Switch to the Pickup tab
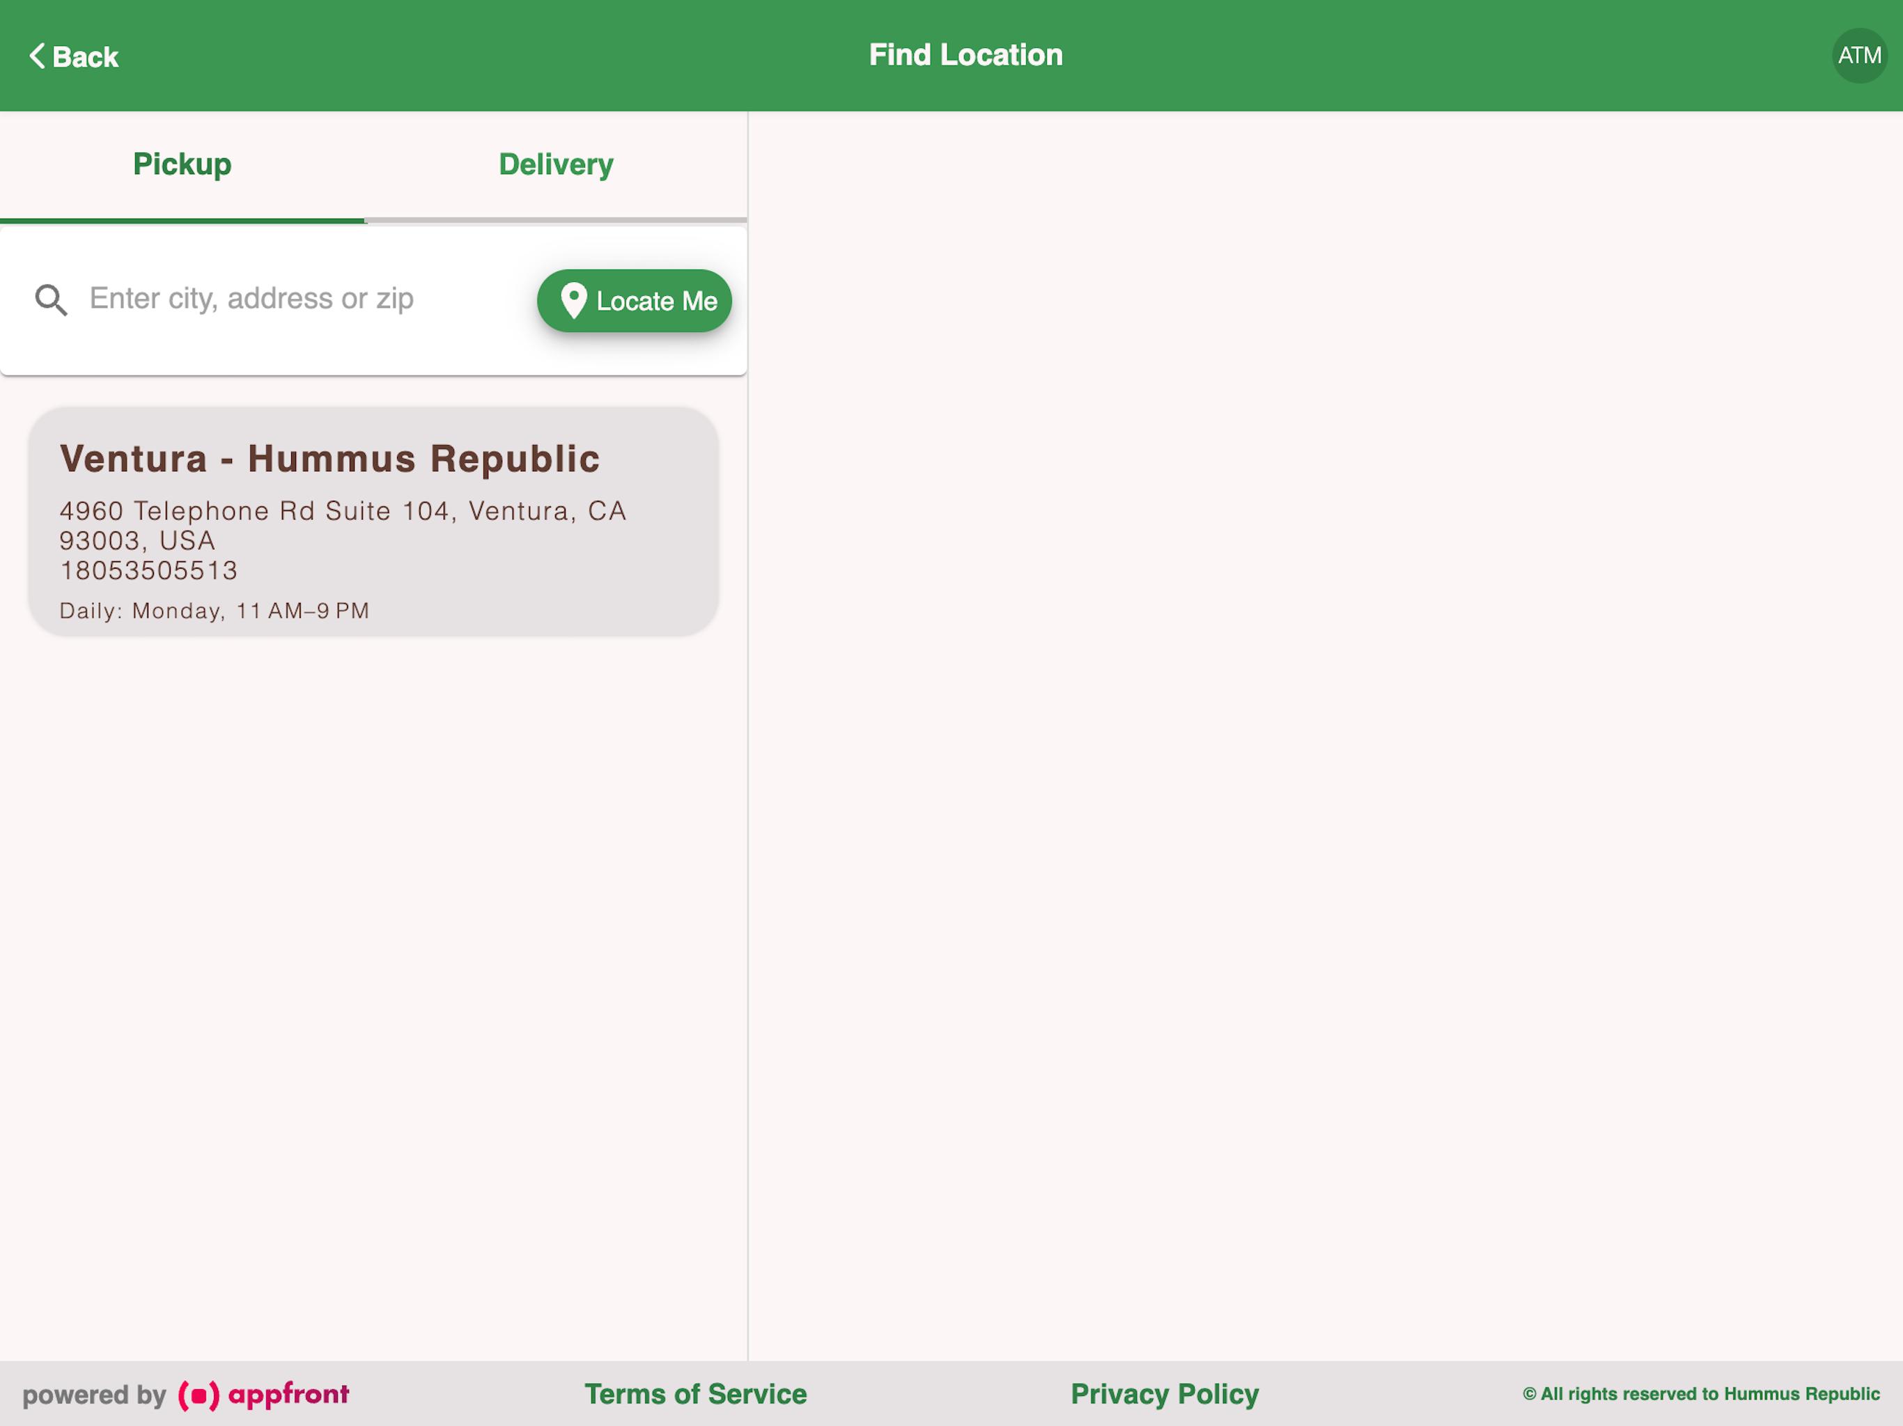Viewport: 1903px width, 1426px height. pyautogui.click(x=182, y=164)
